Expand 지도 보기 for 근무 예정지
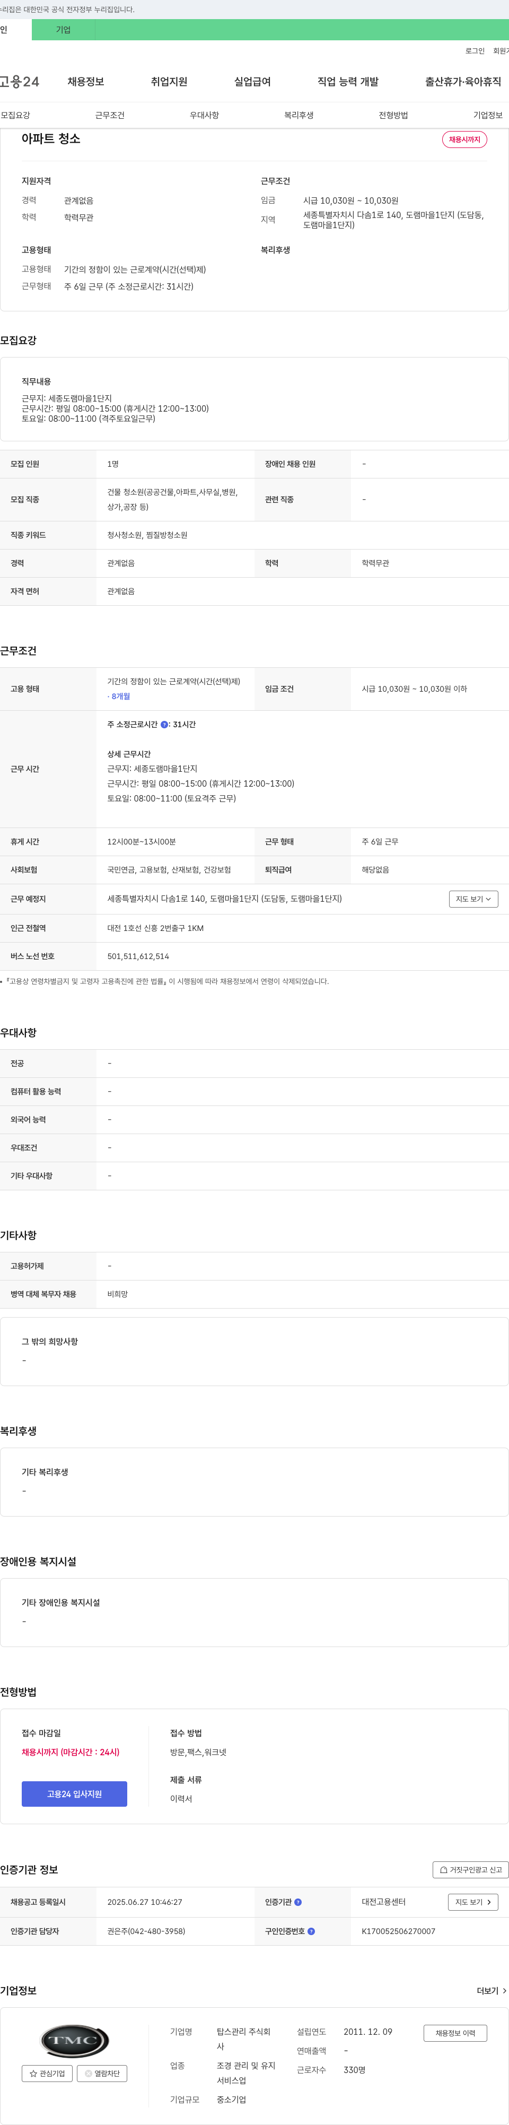509x2125 pixels. coord(473,899)
